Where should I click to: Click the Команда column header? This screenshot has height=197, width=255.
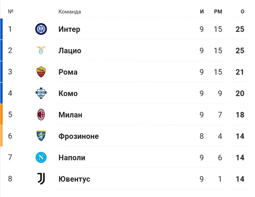click(69, 12)
